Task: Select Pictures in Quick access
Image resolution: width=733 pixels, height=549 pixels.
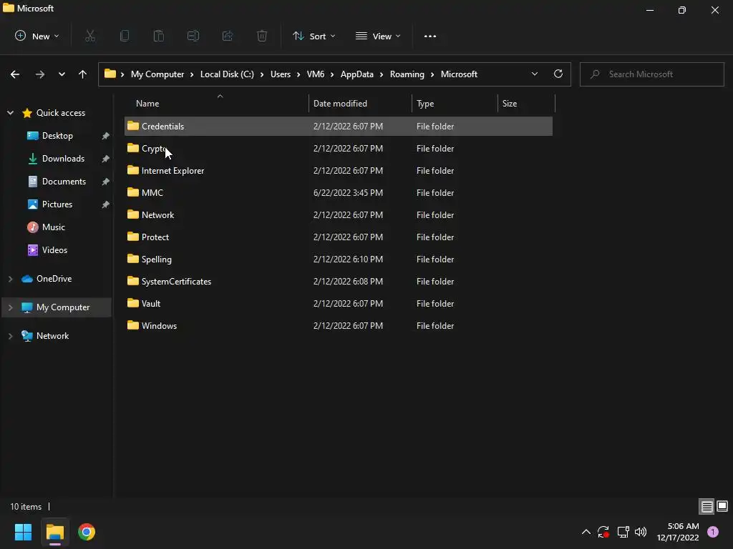Action: pyautogui.click(x=57, y=204)
